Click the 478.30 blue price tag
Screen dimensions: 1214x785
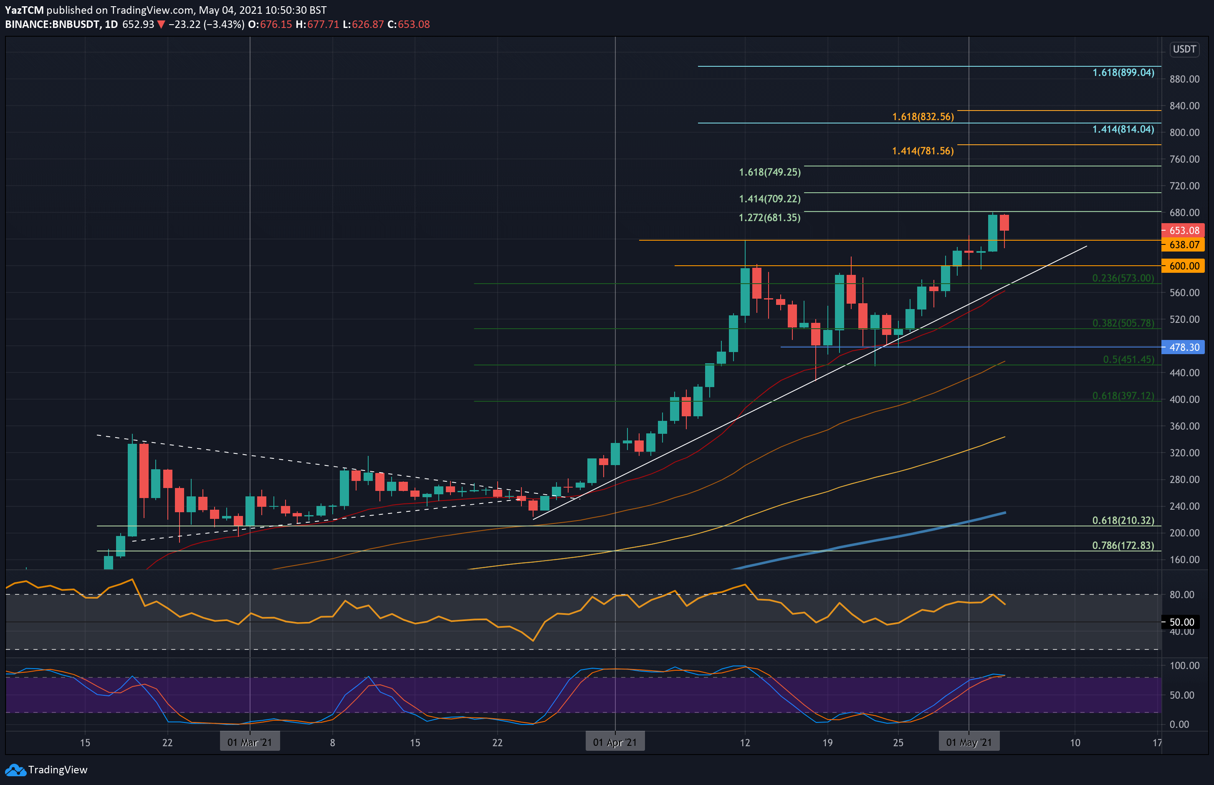point(1184,347)
